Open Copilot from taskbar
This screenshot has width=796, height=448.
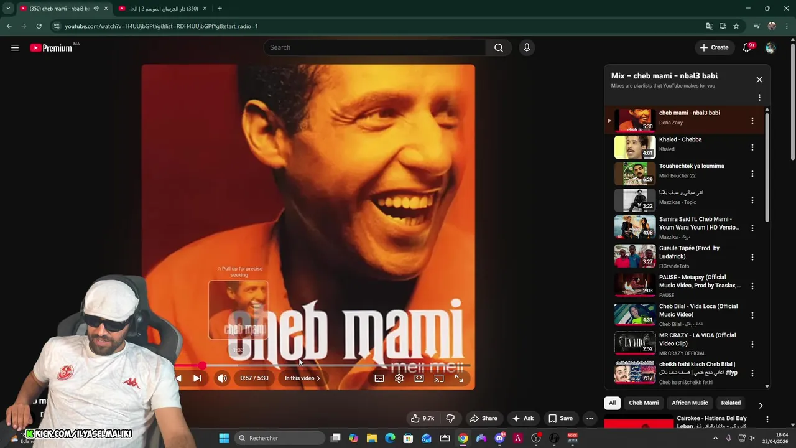(x=354, y=438)
